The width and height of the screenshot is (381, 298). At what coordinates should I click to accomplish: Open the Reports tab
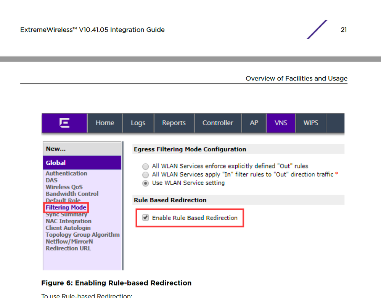(x=174, y=123)
